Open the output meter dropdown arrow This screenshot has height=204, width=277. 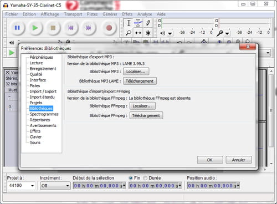click(x=170, y=33)
